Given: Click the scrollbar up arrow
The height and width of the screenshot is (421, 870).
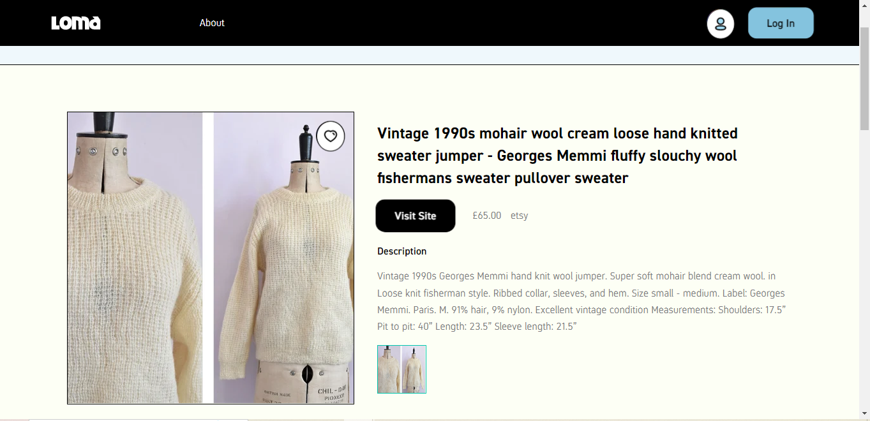Looking at the screenshot, I should [x=864, y=6].
